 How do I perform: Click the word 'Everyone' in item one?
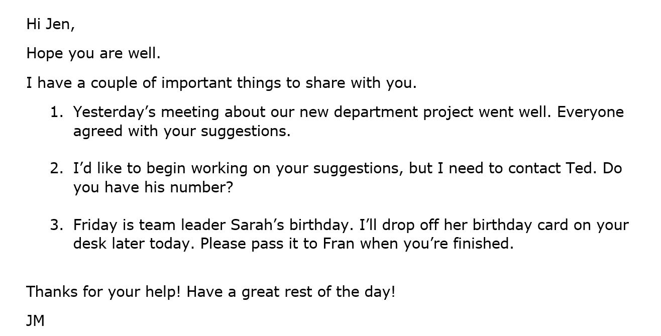(590, 113)
